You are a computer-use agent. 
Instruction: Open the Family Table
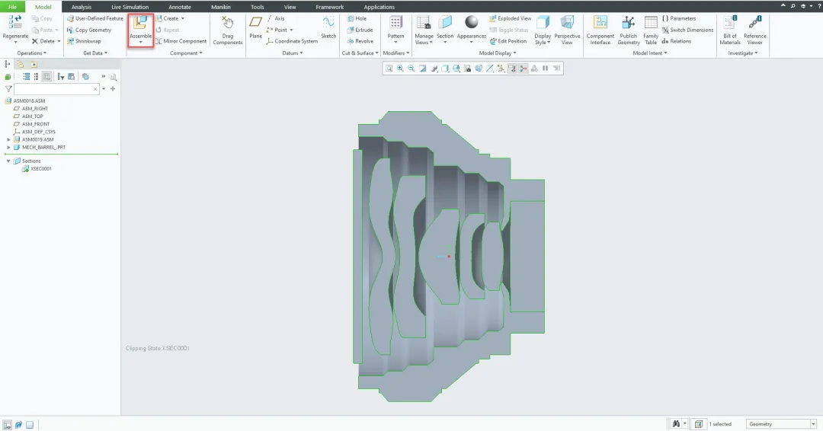[x=650, y=30]
